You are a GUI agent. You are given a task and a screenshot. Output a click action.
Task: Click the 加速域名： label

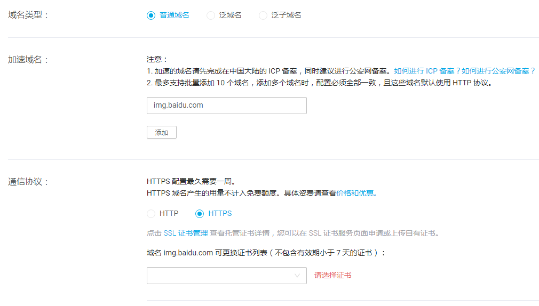[x=28, y=60]
